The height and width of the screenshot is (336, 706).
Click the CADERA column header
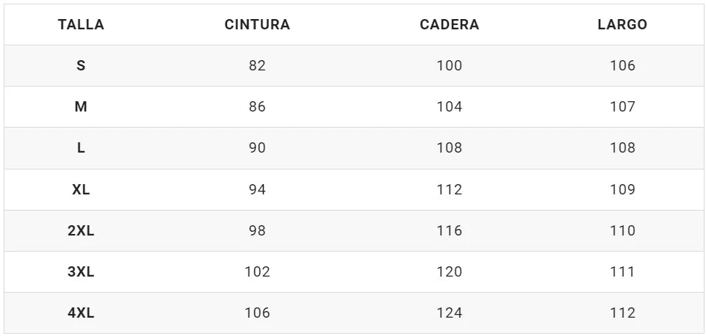click(449, 24)
